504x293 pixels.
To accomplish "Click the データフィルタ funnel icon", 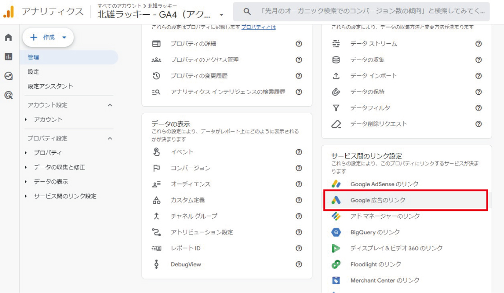I will coord(336,108).
